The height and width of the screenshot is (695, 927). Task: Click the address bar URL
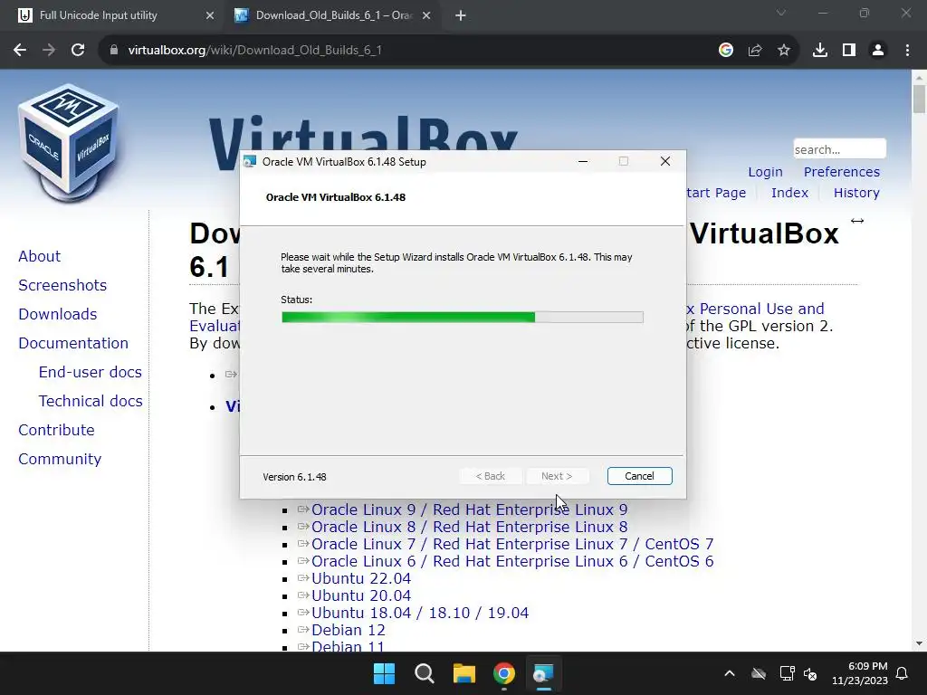254,51
